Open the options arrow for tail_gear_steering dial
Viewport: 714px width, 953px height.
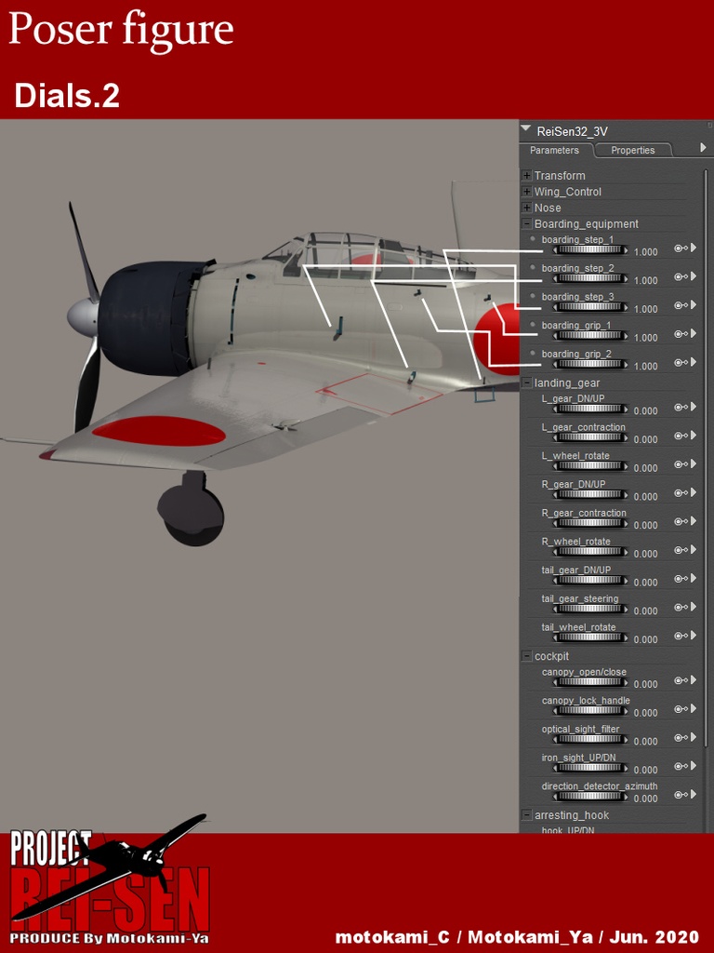pos(694,607)
